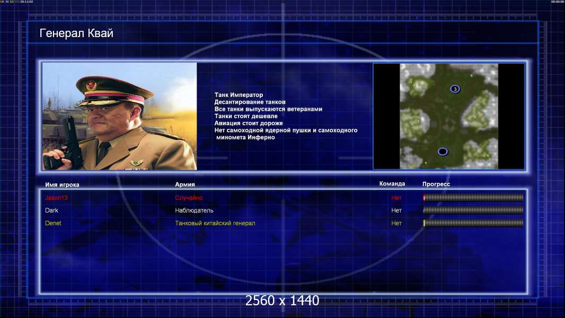565x318 pixels.
Task: Click 'Танковый китайский генерал' army entry
Action: (215, 223)
